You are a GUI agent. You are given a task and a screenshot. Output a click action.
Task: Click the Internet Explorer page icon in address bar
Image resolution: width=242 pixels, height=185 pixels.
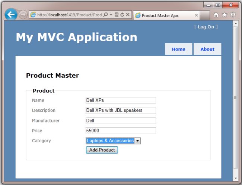[33, 15]
